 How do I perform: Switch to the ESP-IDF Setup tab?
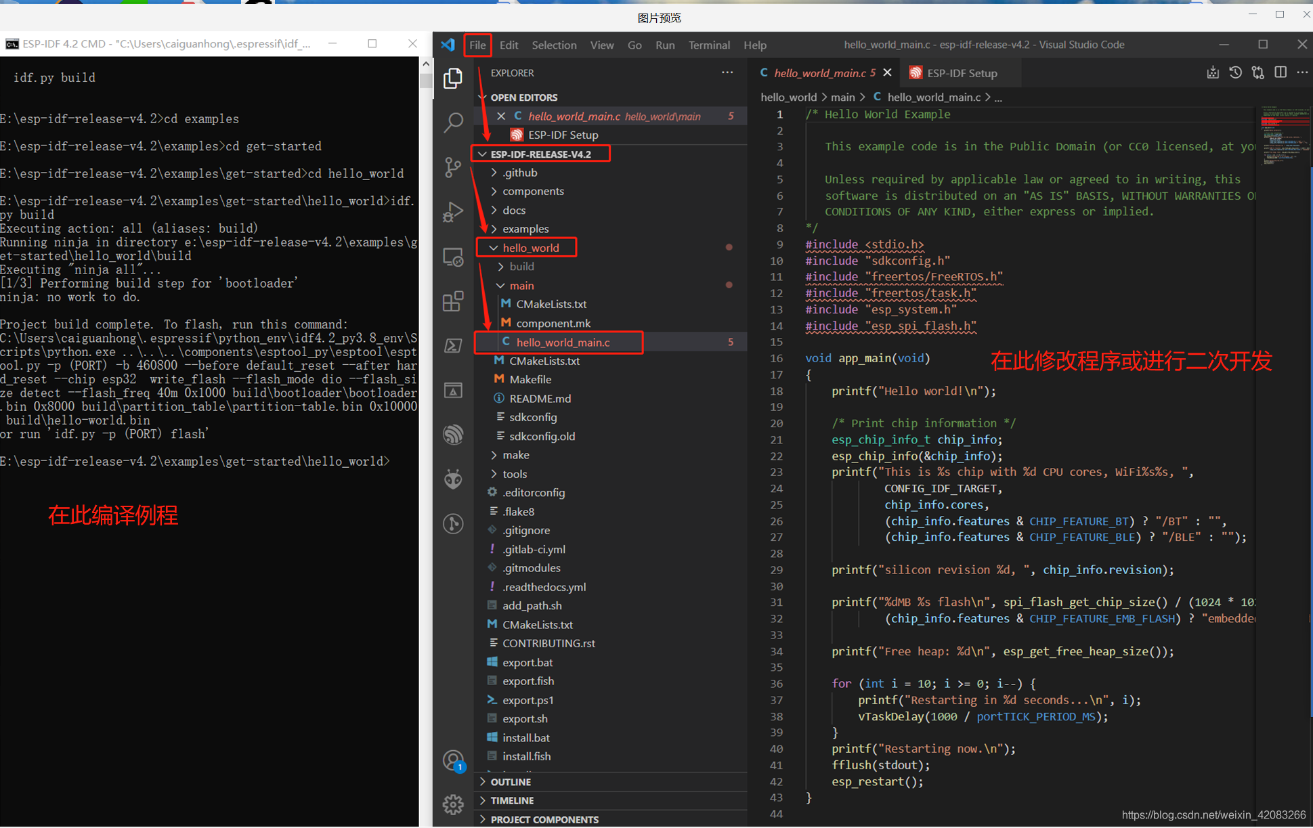point(961,73)
